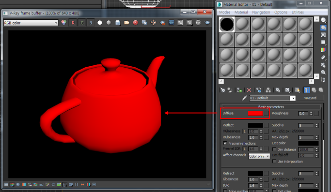Click Put Material to Scene icon
Viewport: 331px width, 192px height.
230,90
